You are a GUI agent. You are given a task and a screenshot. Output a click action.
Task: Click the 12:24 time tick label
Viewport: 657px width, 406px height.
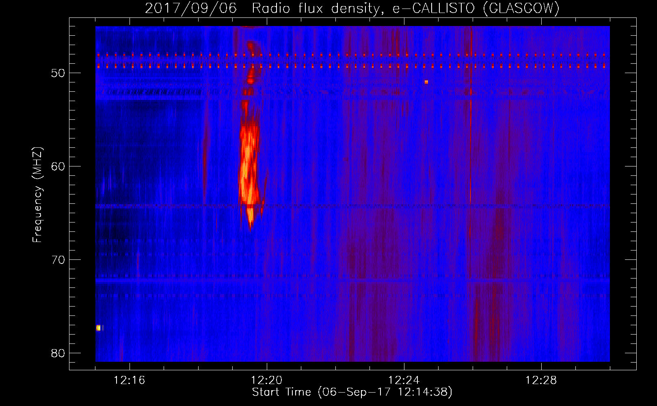[404, 380]
